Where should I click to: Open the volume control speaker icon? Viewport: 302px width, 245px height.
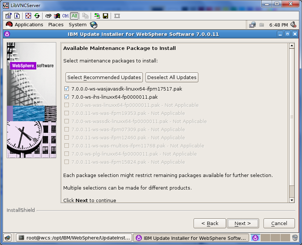293,25
